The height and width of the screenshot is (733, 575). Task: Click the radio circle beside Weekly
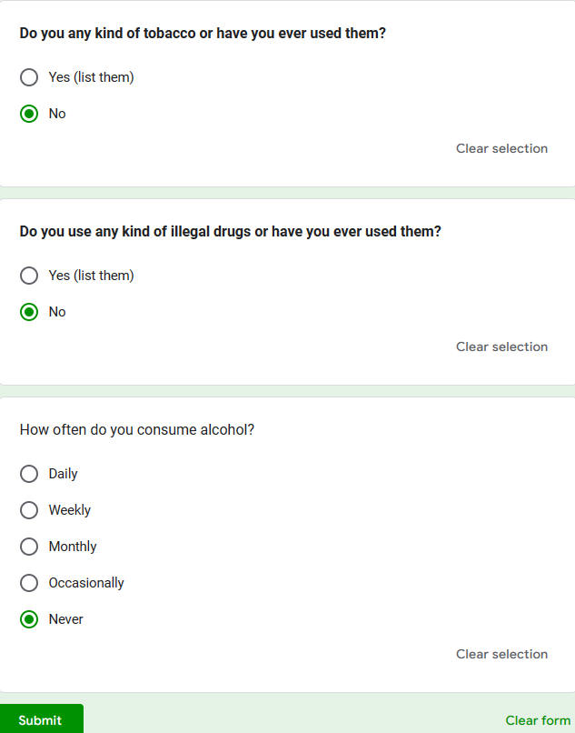pos(29,510)
